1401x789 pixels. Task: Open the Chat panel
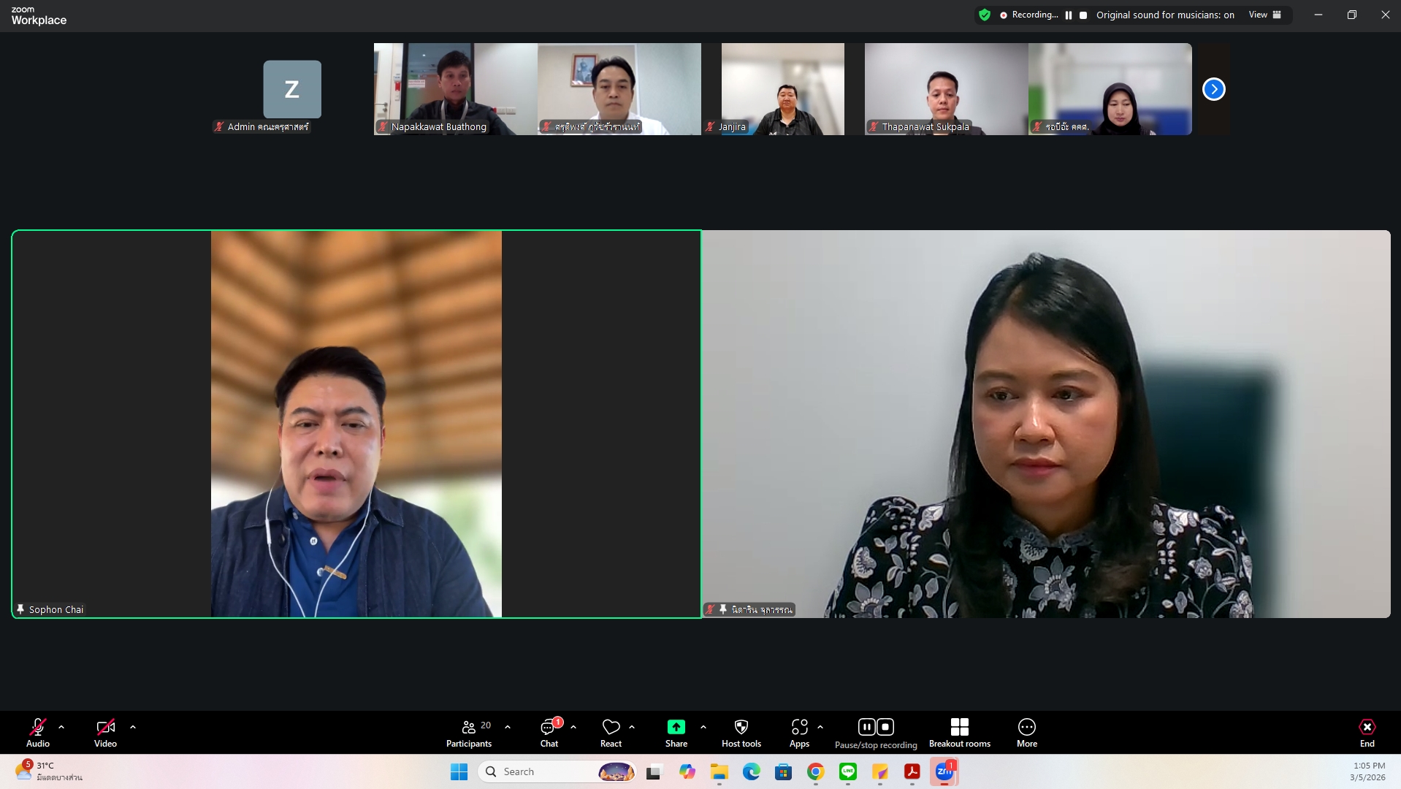click(549, 733)
